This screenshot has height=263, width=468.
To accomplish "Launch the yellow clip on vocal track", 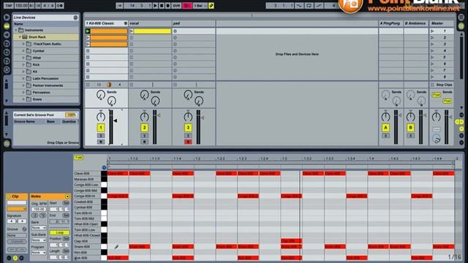I will (132, 31).
